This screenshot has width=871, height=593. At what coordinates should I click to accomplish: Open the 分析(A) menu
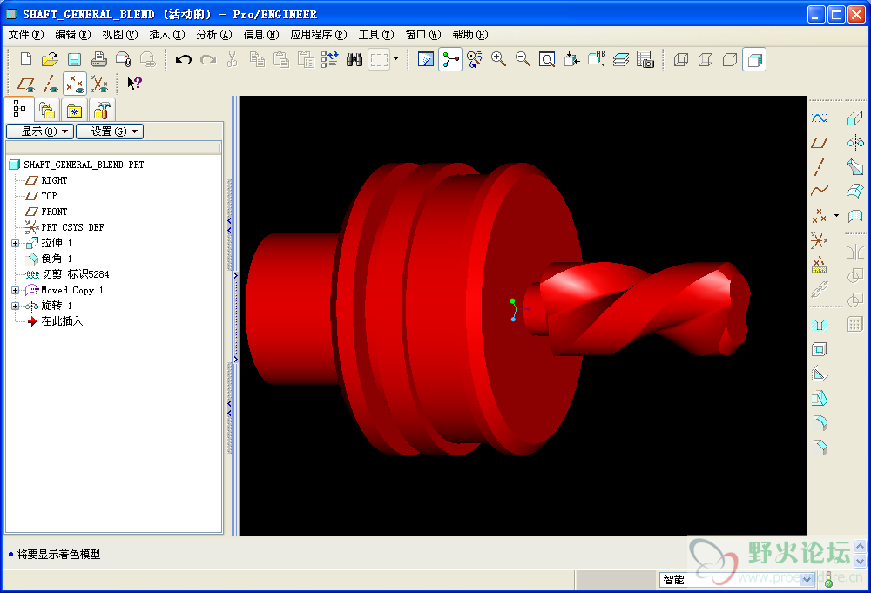tap(214, 35)
